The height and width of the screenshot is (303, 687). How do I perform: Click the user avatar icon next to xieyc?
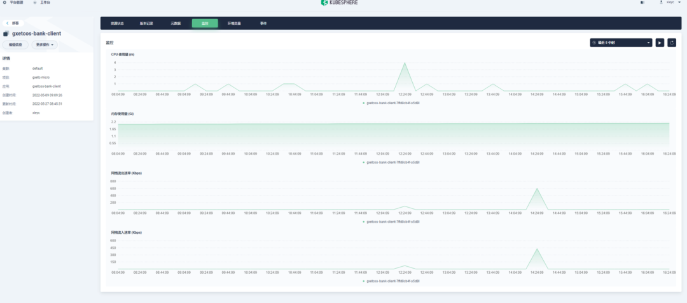click(661, 2)
